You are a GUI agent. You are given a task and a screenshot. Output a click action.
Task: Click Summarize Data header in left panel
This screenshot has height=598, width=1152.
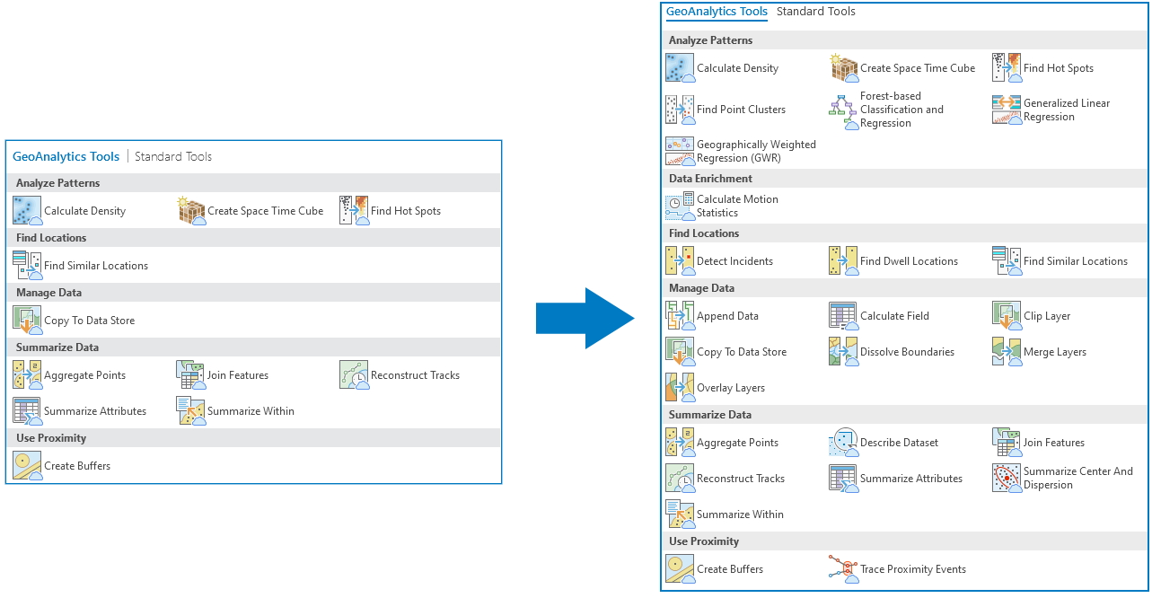[253, 347]
